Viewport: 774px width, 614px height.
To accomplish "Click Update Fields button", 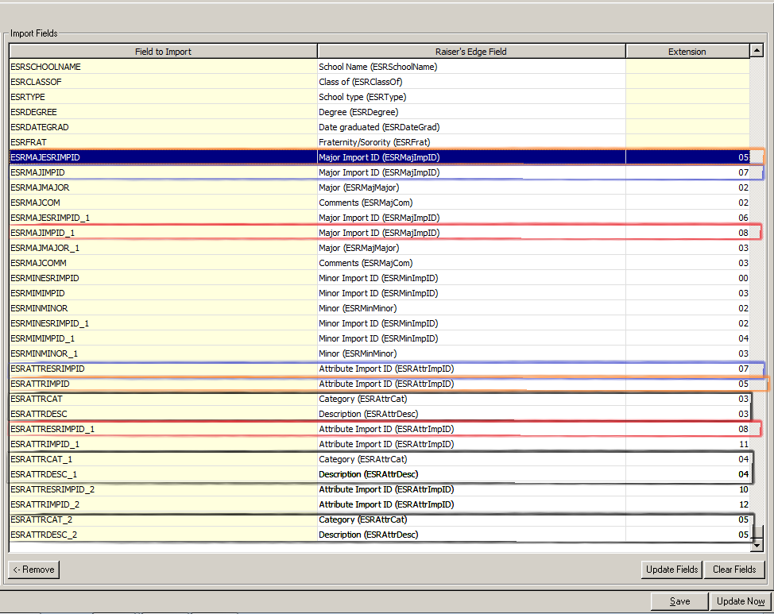I will (x=671, y=569).
